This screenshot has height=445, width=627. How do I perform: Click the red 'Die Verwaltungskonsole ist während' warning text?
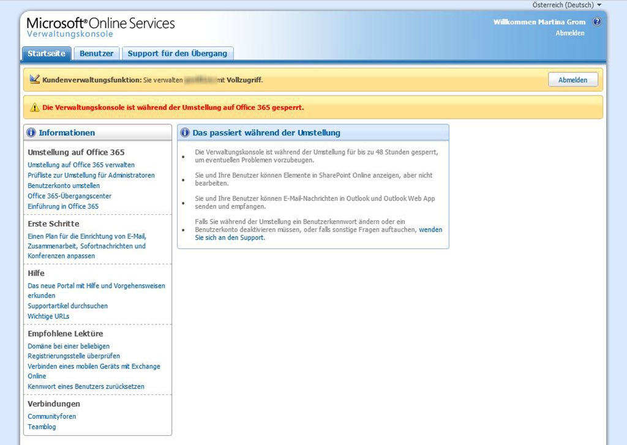[x=173, y=108]
